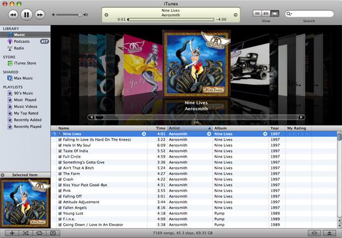Select the song Attitude Adjustment

coord(194,202)
